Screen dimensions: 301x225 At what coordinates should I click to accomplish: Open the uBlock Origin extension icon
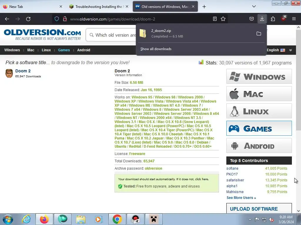click(x=284, y=18)
